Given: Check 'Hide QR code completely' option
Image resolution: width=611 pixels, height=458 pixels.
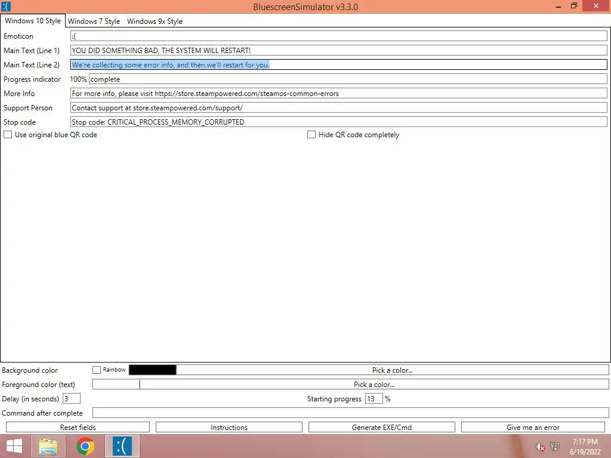Looking at the screenshot, I should 311,135.
